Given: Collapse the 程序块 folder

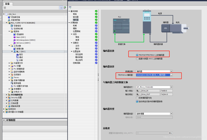Looking at the screenshot, I should (9, 31).
